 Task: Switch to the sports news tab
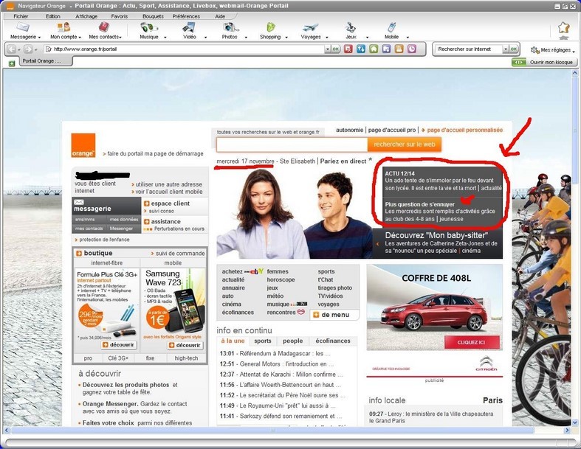tap(263, 341)
